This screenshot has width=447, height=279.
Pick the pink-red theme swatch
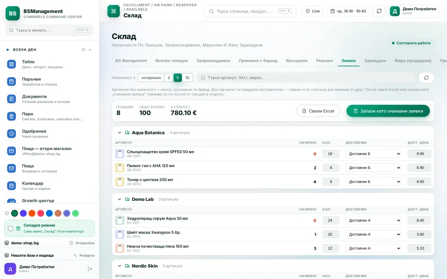tap(41, 213)
